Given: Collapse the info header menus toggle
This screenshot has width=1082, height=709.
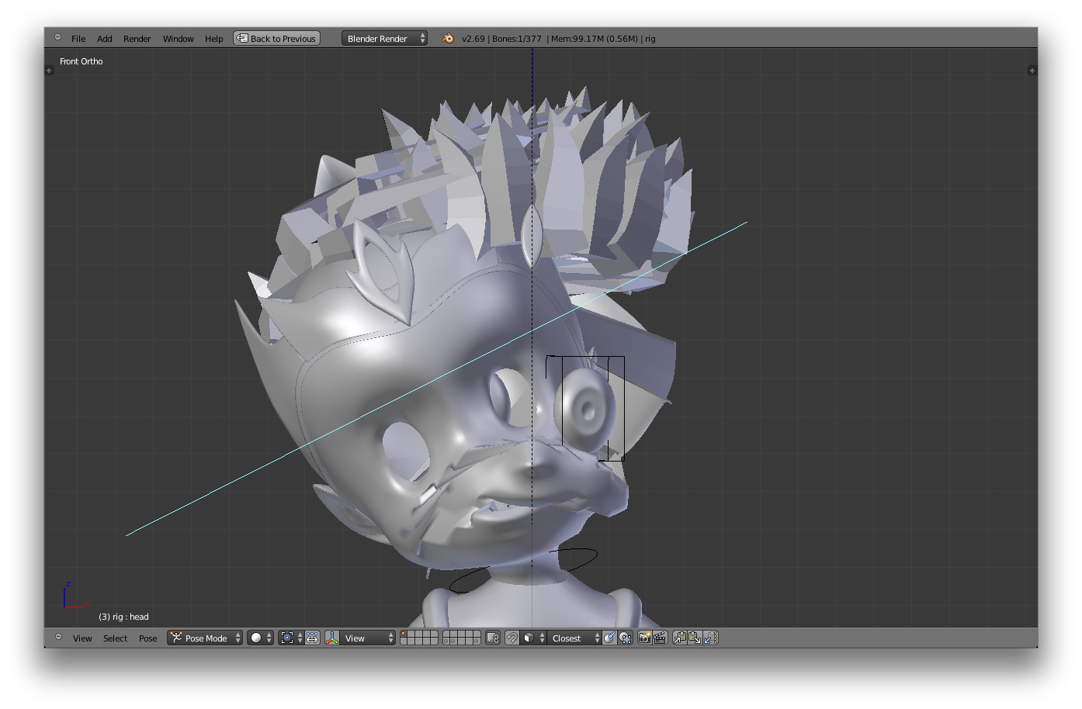Looking at the screenshot, I should pos(57,37).
